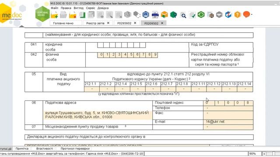280x157 pixels.
Task: Close the F0209502 tab
Action: 162,23
